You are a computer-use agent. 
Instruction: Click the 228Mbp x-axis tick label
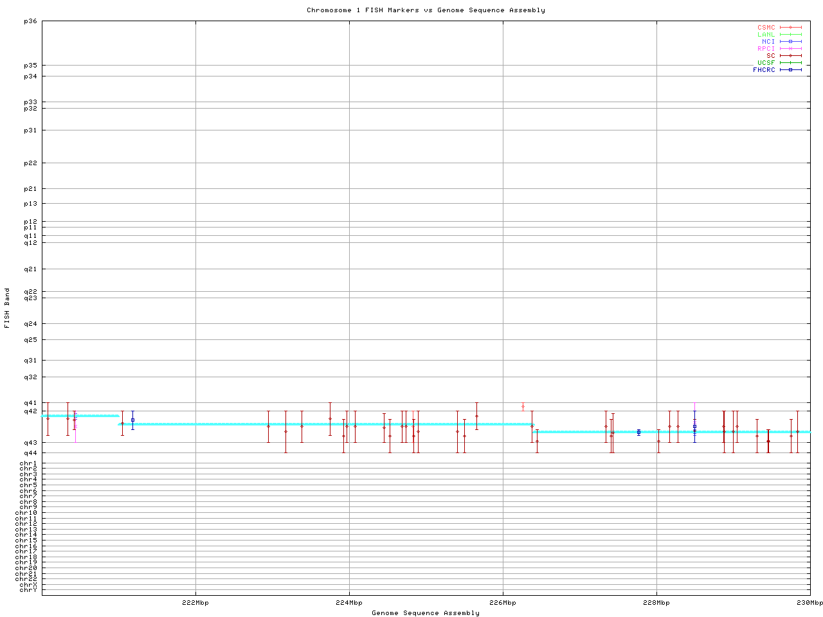[x=656, y=603]
